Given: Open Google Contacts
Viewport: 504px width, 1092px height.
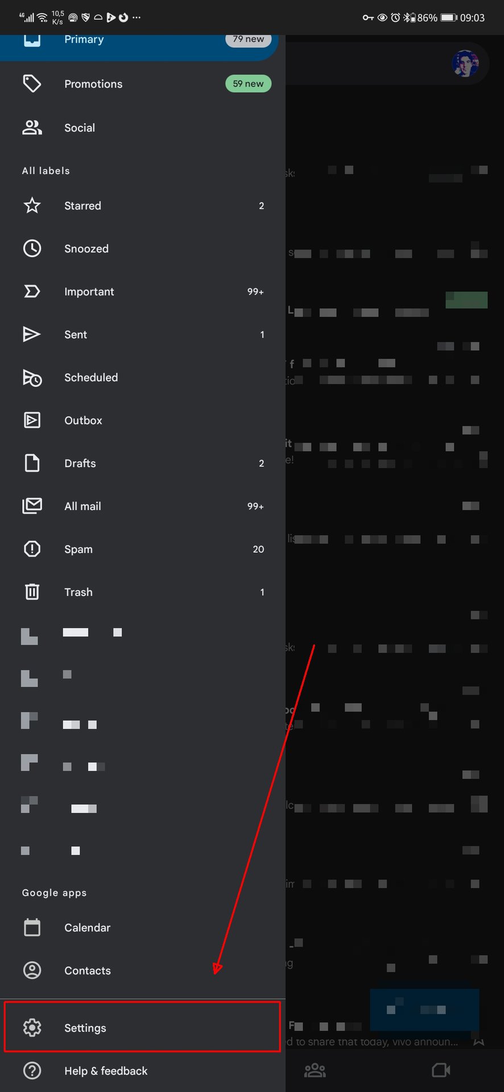Looking at the screenshot, I should pos(142,970).
